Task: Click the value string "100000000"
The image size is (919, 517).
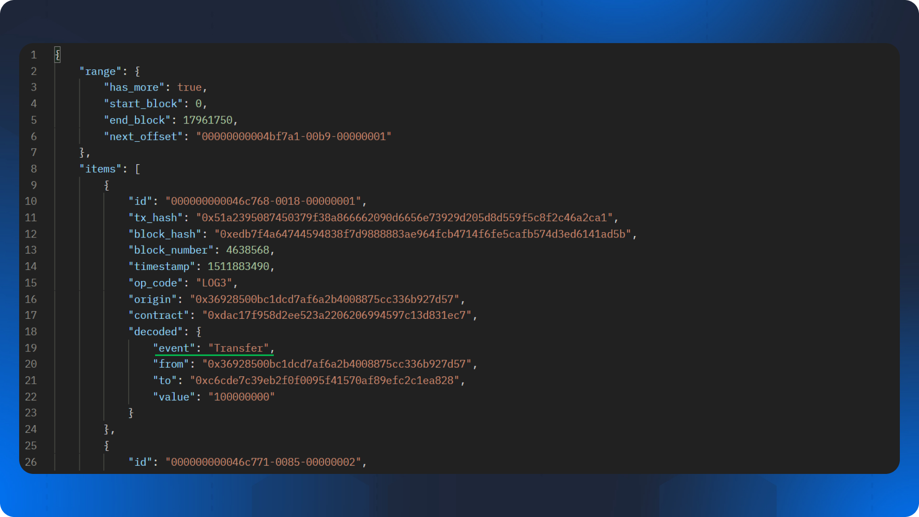Action: pyautogui.click(x=241, y=397)
